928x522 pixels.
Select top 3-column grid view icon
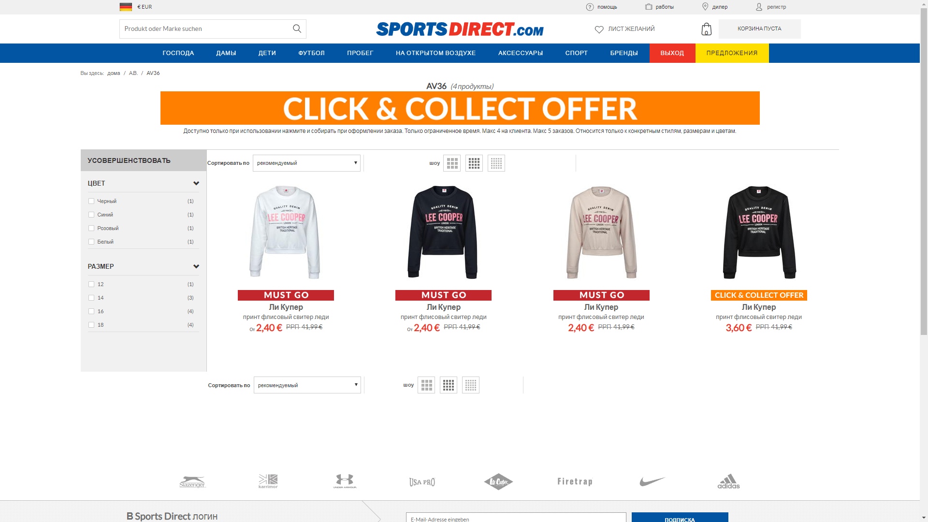(452, 163)
